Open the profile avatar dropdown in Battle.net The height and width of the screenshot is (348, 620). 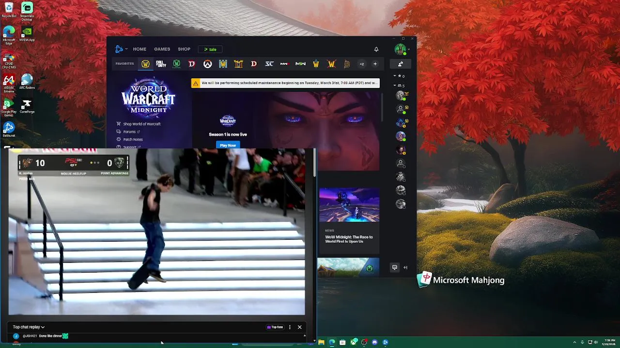pyautogui.click(x=402, y=49)
